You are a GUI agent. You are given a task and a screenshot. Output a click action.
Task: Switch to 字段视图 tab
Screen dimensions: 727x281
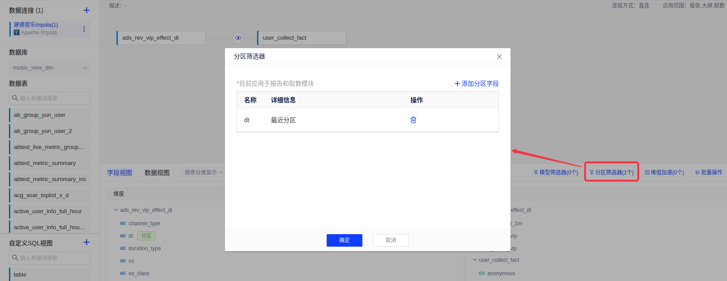pyautogui.click(x=120, y=173)
